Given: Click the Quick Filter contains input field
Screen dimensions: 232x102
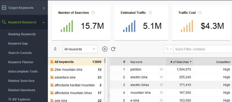Looking at the screenshot, I should tap(203, 49).
